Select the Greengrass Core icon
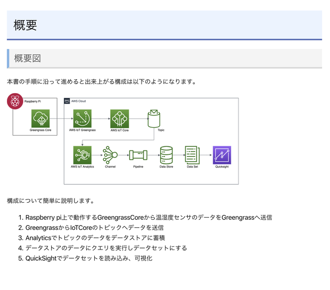The image size is (330, 290). pos(40,119)
